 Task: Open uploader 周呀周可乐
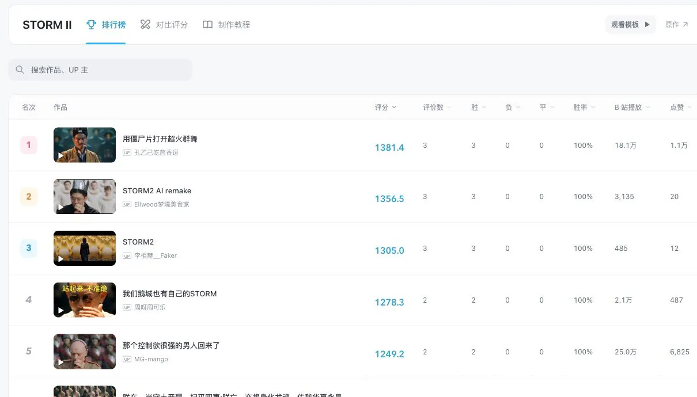[150, 307]
